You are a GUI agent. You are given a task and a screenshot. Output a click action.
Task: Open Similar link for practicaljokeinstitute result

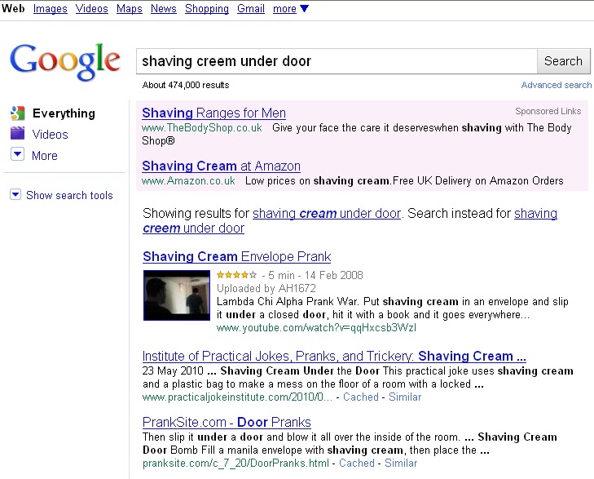tap(405, 397)
